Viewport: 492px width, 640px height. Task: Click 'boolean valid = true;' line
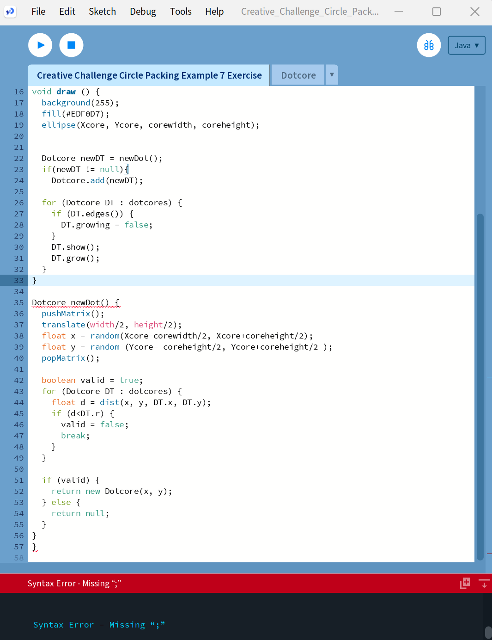(92, 380)
